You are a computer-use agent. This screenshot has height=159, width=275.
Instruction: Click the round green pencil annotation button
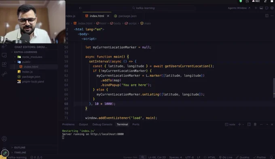tap(5, 153)
